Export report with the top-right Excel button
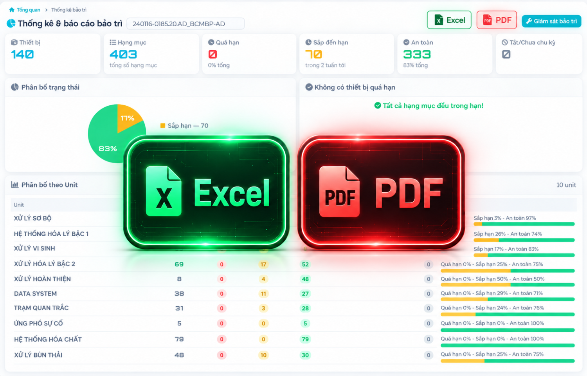Image resolution: width=587 pixels, height=376 pixels. [449, 20]
